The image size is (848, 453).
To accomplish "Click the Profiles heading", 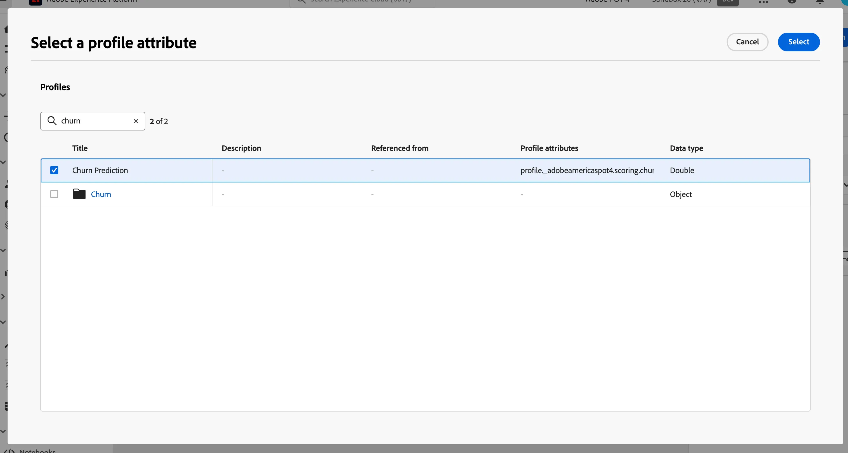I will [x=55, y=87].
